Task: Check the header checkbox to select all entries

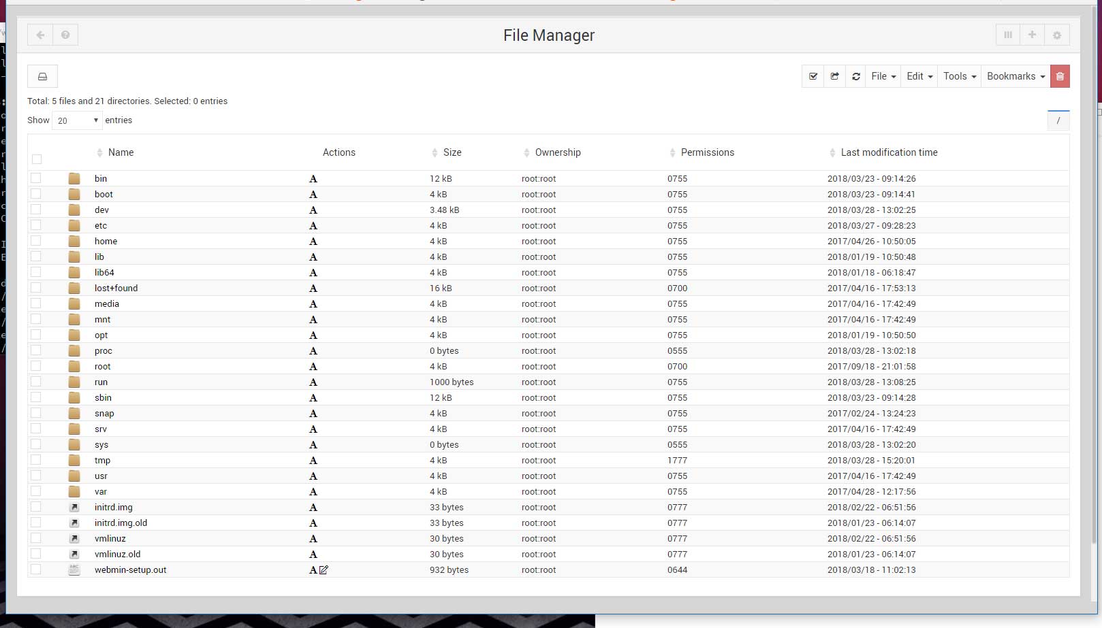Action: [x=36, y=158]
